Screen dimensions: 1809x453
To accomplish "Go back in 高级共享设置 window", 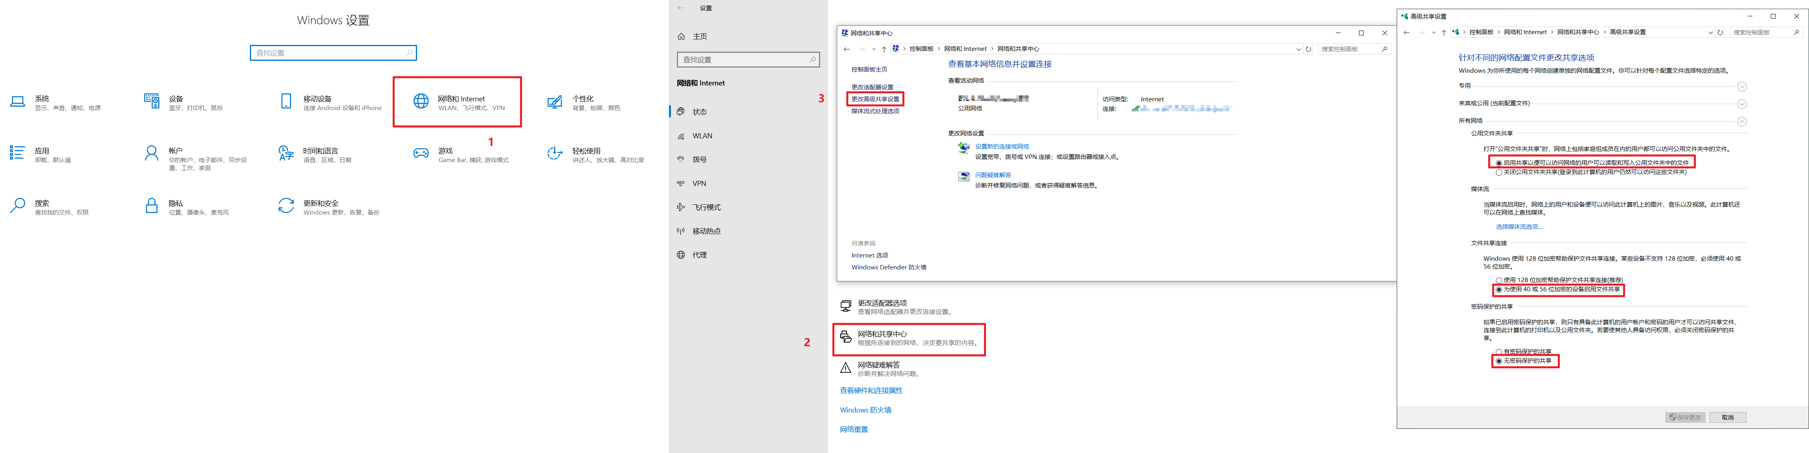I will click(1407, 32).
